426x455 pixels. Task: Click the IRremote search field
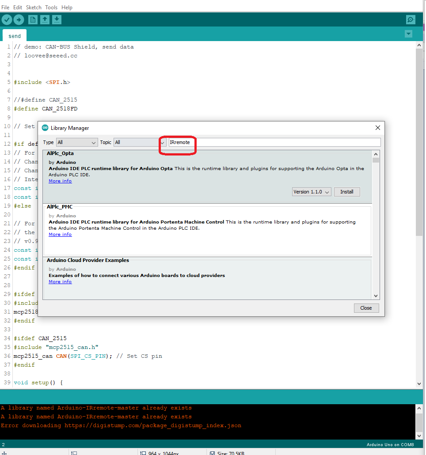pos(274,142)
